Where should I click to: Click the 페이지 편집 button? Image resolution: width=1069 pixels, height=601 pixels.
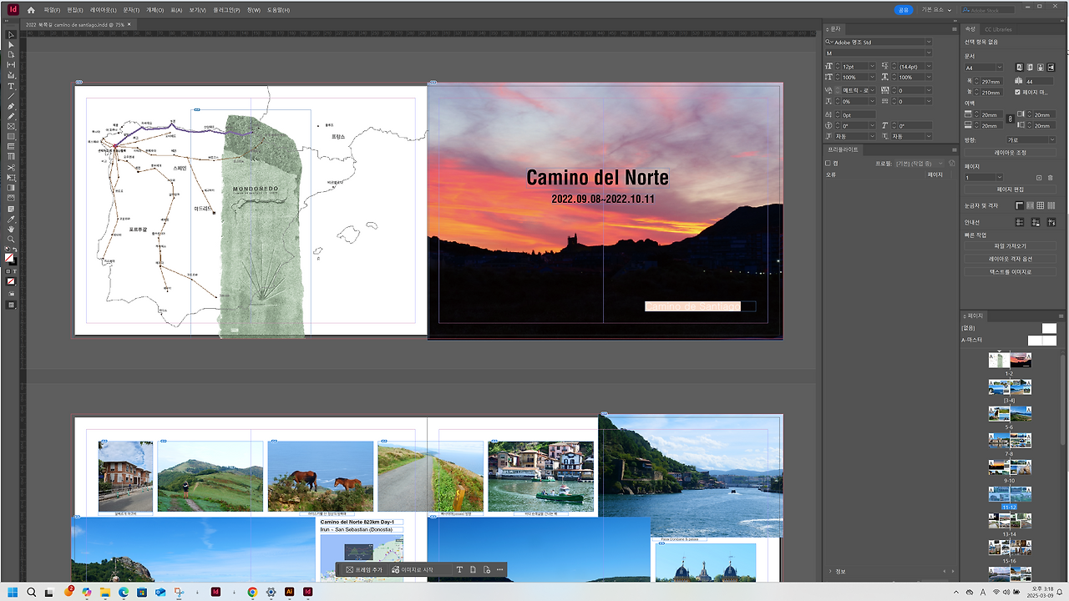tap(1011, 189)
